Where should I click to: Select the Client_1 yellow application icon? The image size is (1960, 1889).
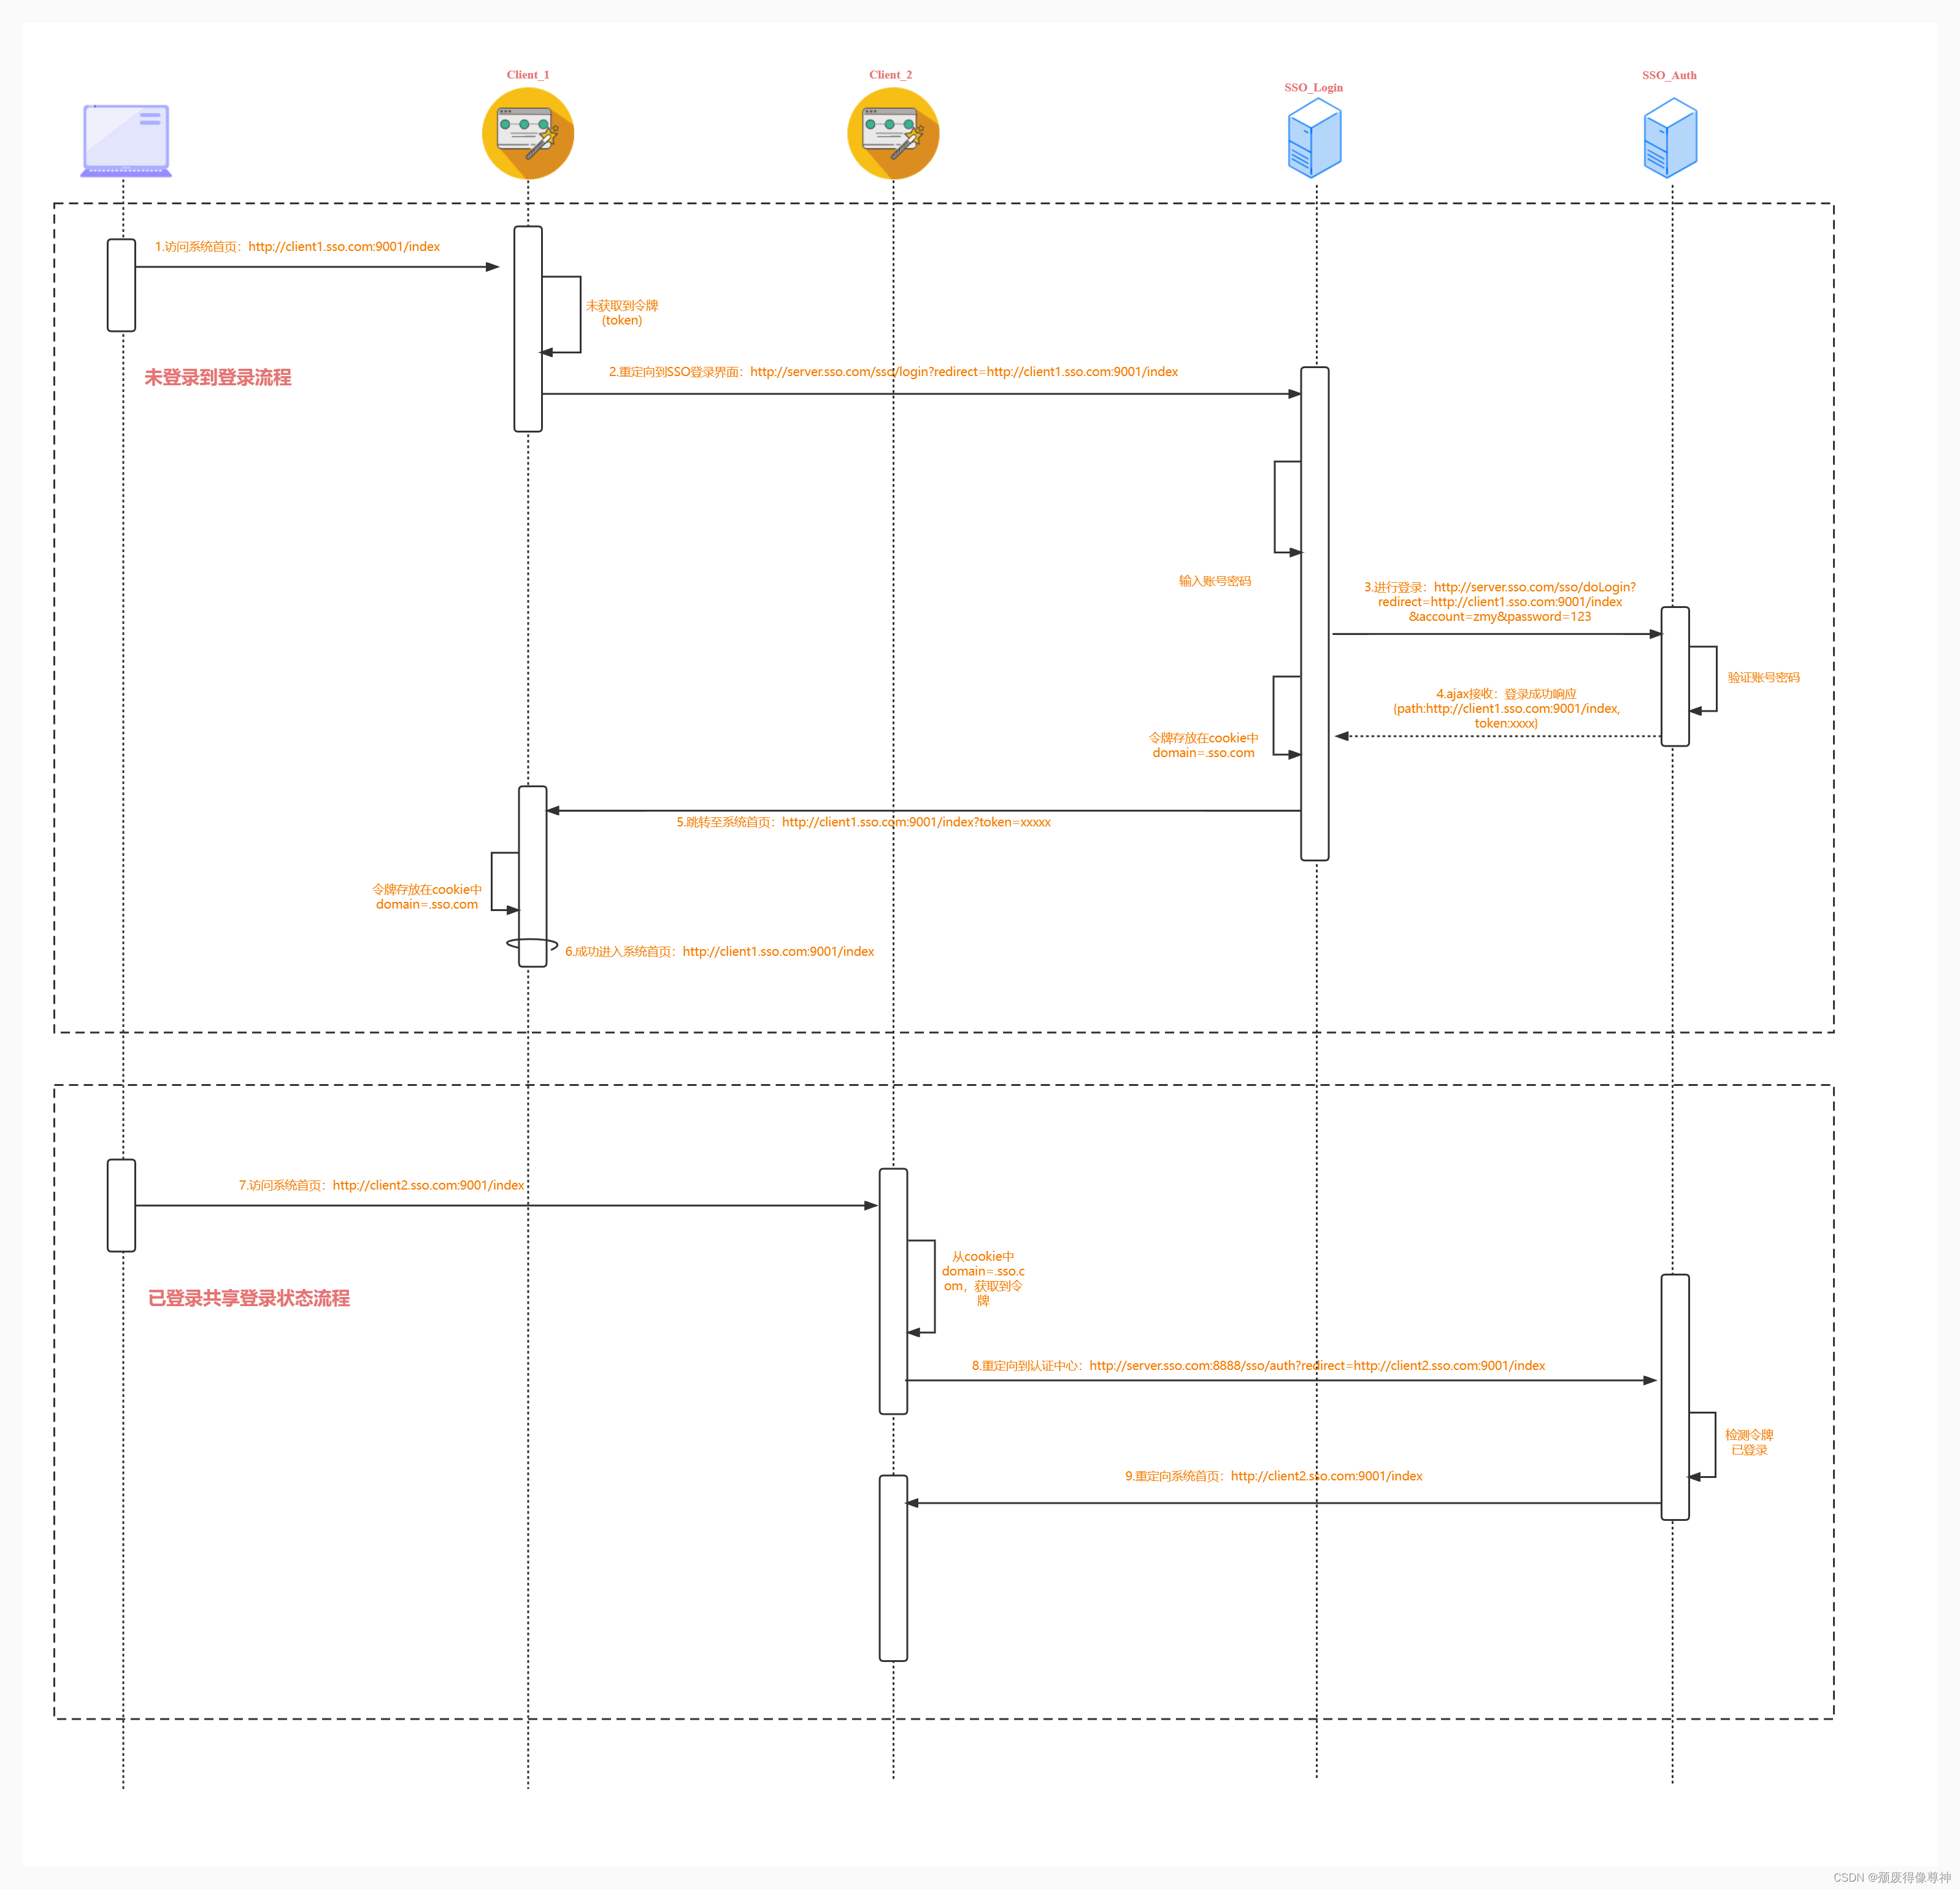(x=528, y=134)
